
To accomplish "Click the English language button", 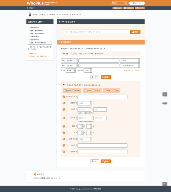I will coord(117,8).
